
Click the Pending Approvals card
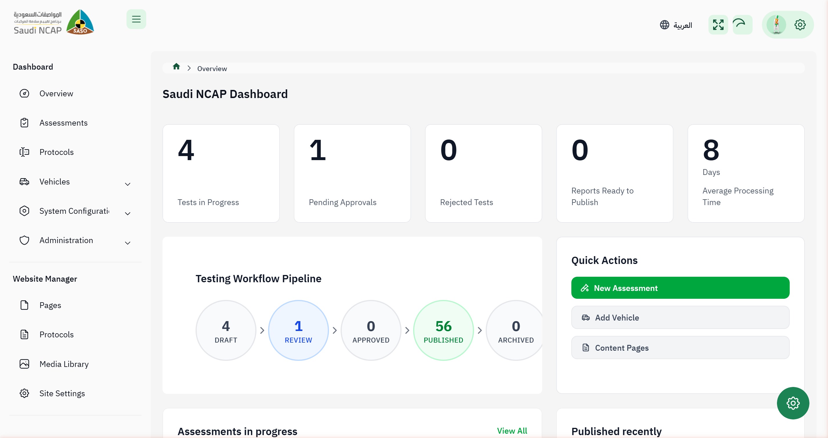pyautogui.click(x=352, y=173)
